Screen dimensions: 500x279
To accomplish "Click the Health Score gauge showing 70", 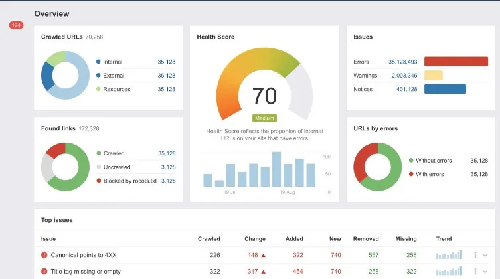I will [x=264, y=84].
